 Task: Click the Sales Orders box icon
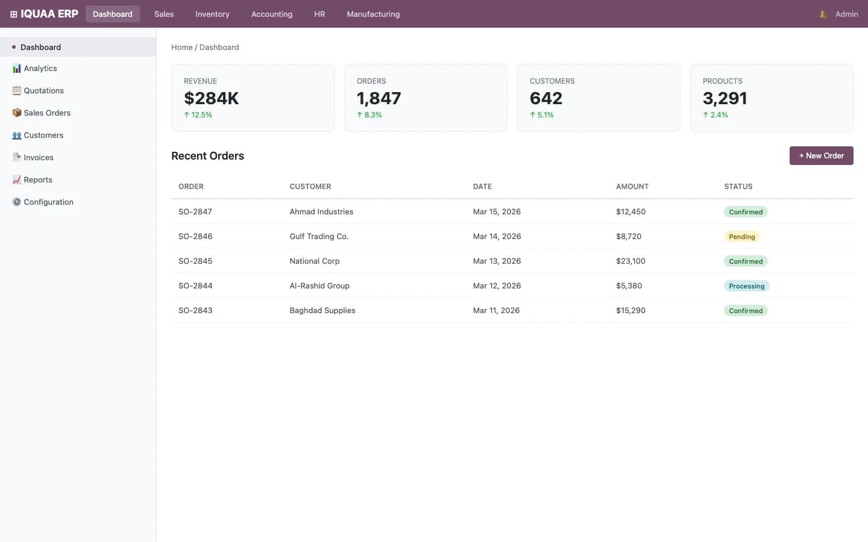[16, 113]
